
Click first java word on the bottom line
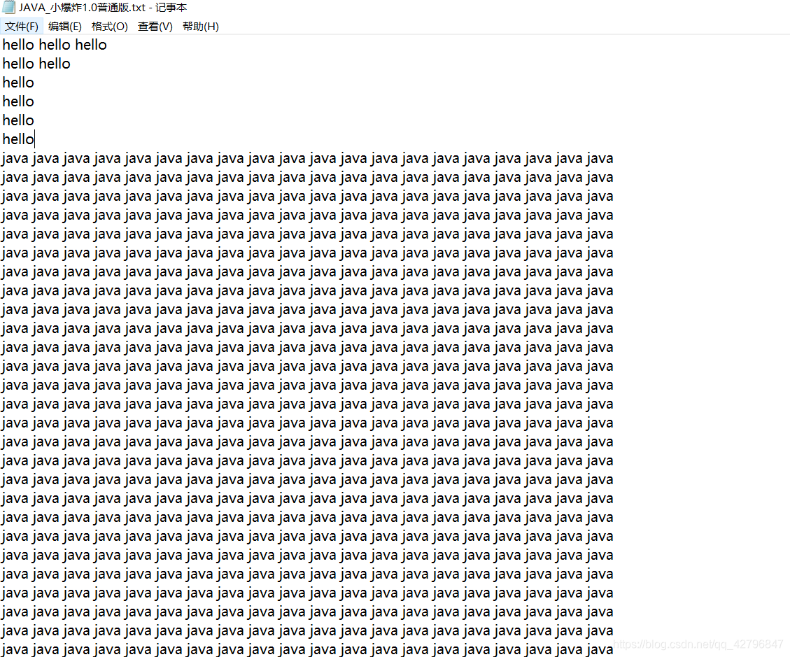point(15,650)
